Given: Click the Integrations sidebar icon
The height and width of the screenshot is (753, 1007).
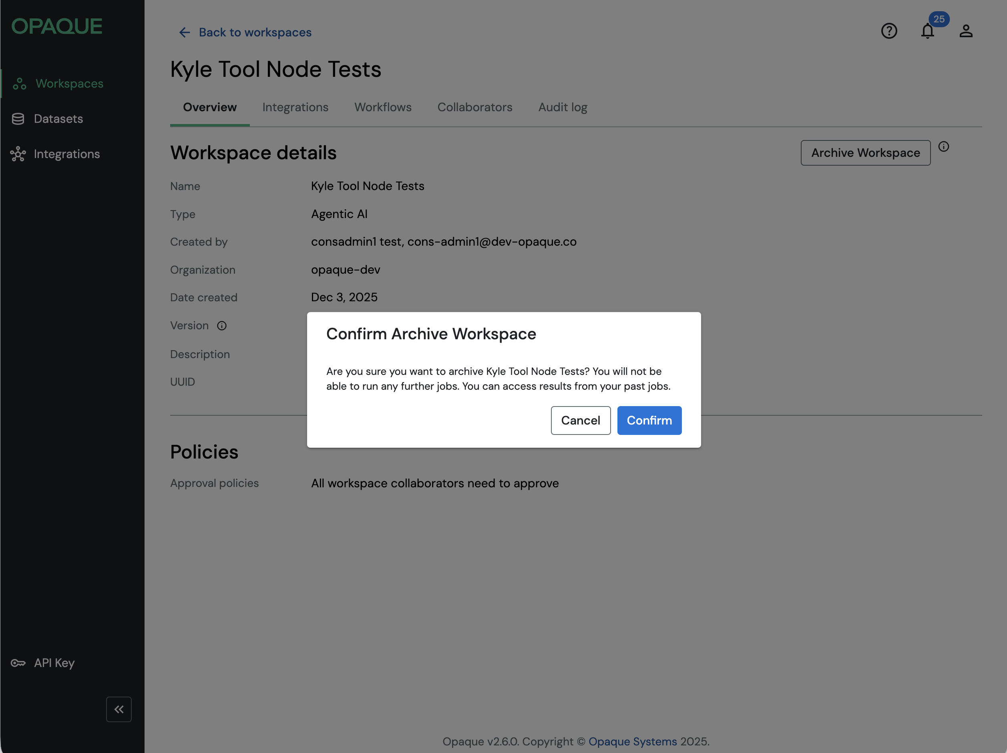Looking at the screenshot, I should point(18,154).
